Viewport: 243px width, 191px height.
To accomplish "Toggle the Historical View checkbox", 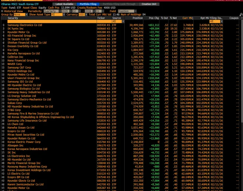I will (2, 11).
